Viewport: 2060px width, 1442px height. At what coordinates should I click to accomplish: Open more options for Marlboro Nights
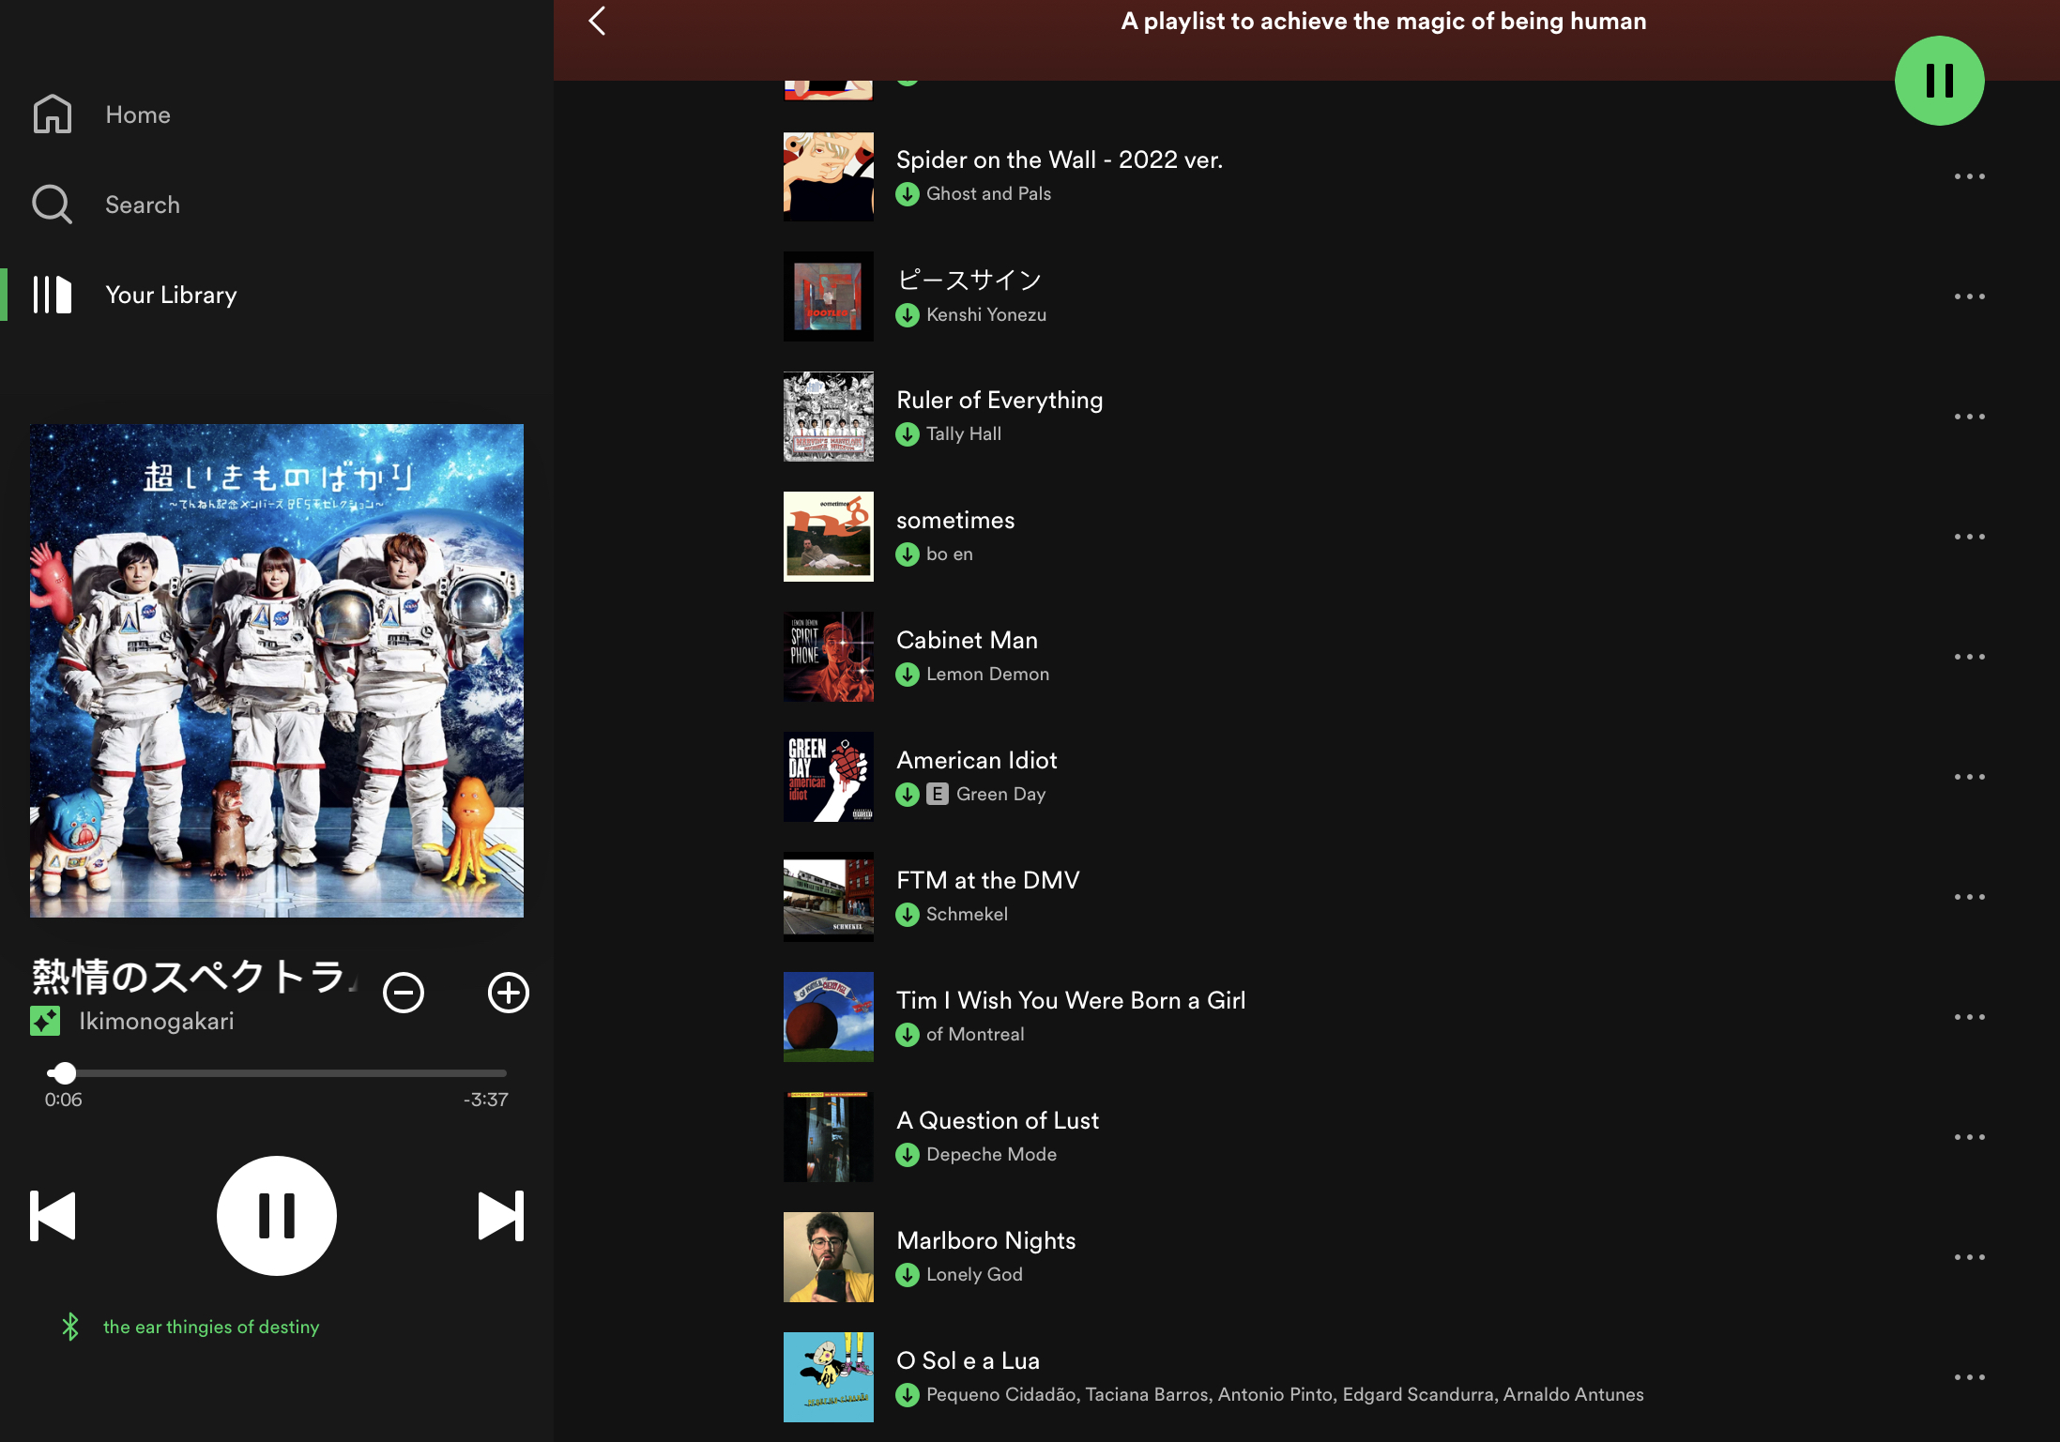coord(1969,1257)
